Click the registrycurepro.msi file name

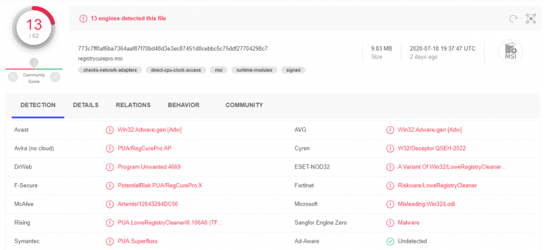tap(100, 58)
